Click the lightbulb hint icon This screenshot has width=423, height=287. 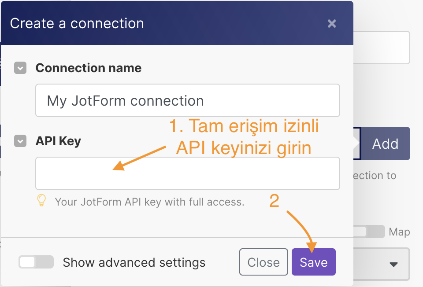(41, 201)
